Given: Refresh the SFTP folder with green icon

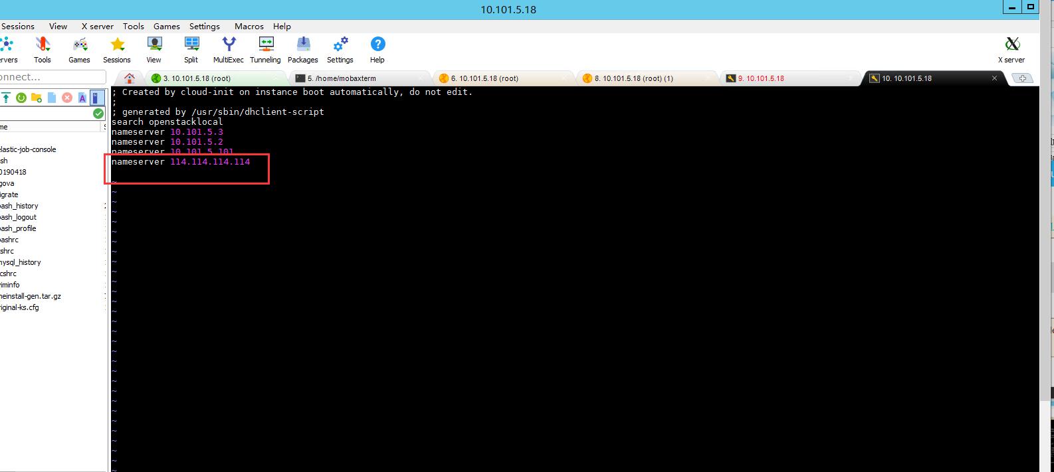Looking at the screenshot, I should click(21, 98).
